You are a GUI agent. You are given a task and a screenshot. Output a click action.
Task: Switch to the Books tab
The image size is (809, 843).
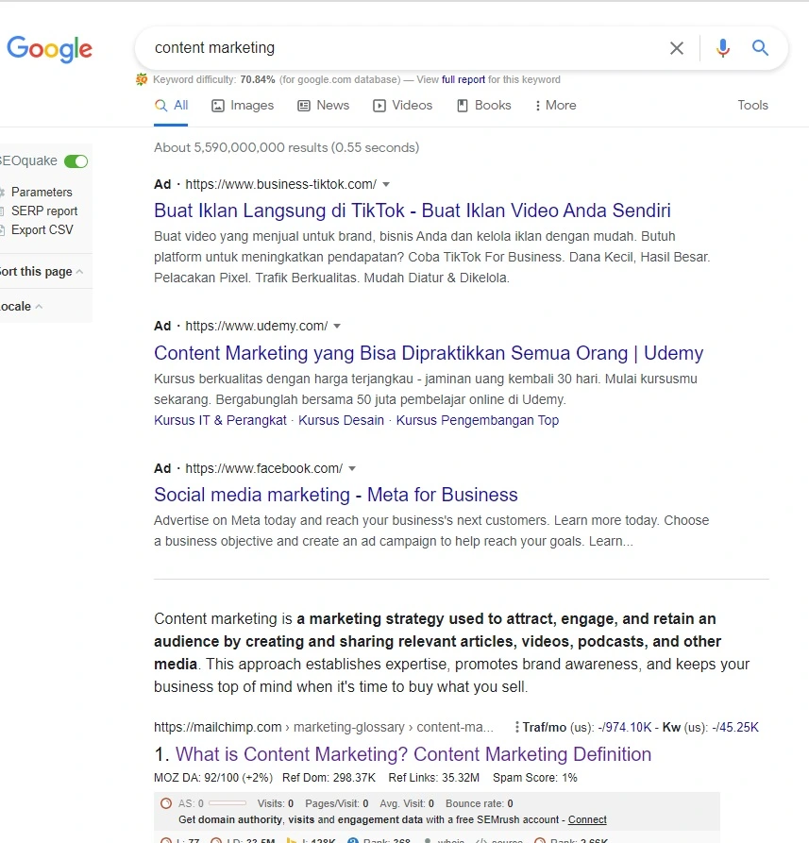[x=483, y=106]
